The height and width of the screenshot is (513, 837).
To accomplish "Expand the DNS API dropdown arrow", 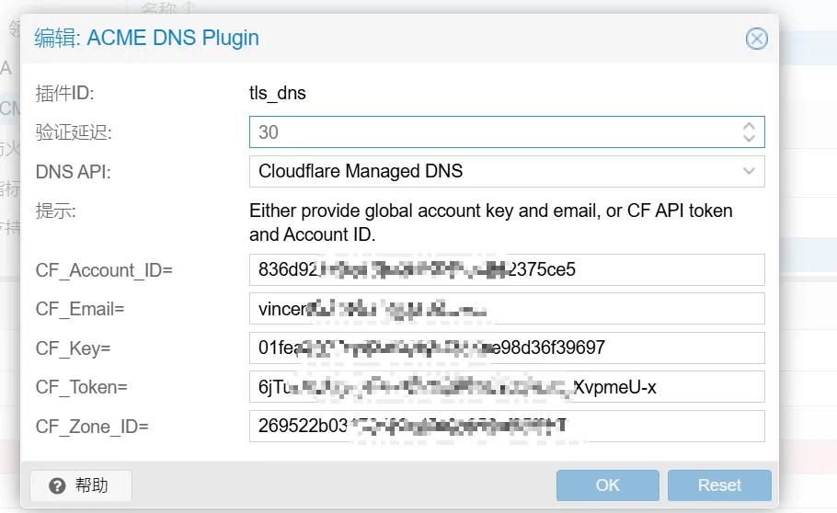I will [x=749, y=171].
